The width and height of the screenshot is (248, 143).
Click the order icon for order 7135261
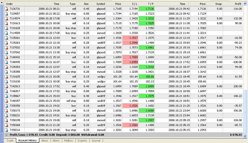point(6,38)
